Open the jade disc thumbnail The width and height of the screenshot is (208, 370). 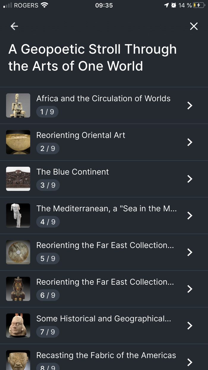(x=18, y=252)
